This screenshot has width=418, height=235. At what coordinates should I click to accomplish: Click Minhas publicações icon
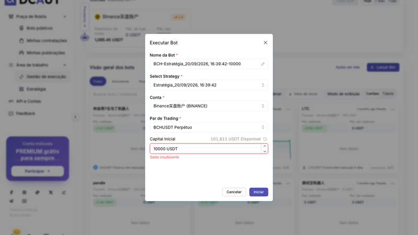21,53
